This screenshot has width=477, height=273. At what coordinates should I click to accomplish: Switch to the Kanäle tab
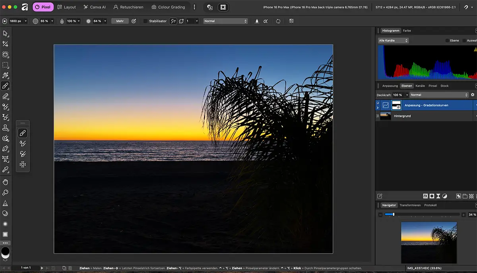pyautogui.click(x=420, y=86)
